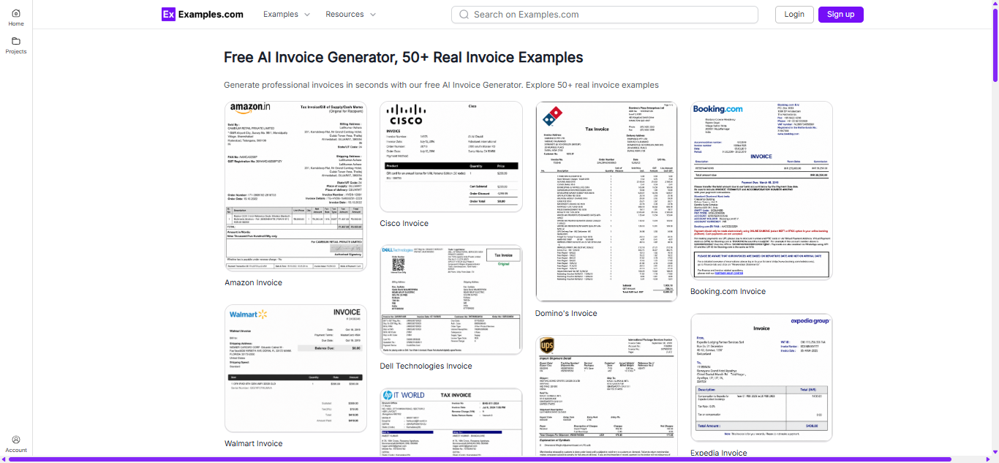The image size is (999, 463).
Task: Click the Amazon Invoice caption link
Action: click(253, 283)
